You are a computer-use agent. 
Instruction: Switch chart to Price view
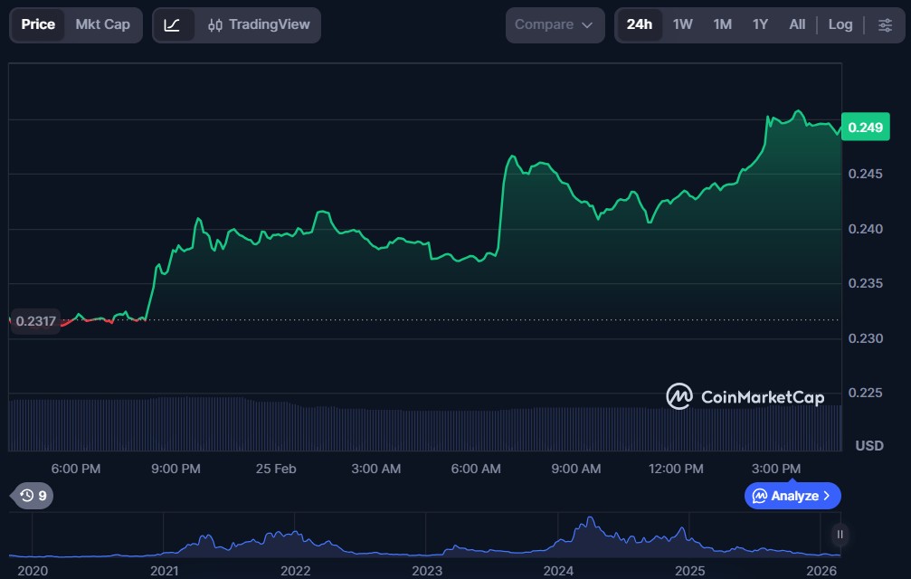tap(38, 24)
